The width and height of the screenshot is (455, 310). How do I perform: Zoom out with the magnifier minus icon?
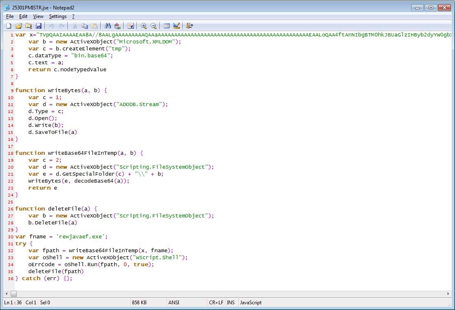[x=154, y=26]
